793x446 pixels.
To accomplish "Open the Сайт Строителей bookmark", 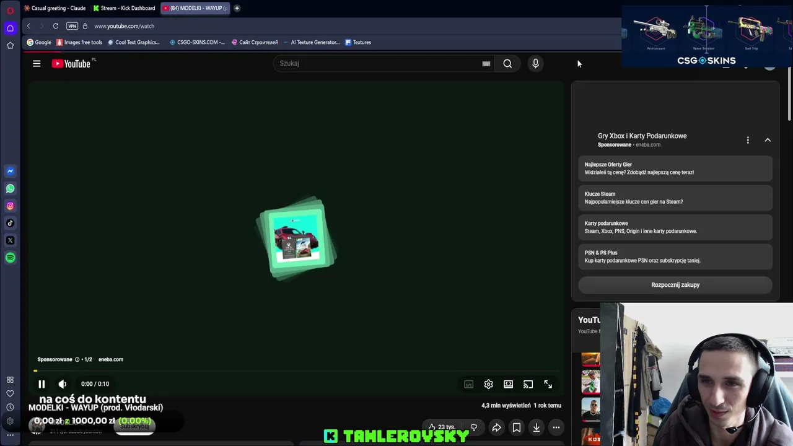I will (x=255, y=42).
